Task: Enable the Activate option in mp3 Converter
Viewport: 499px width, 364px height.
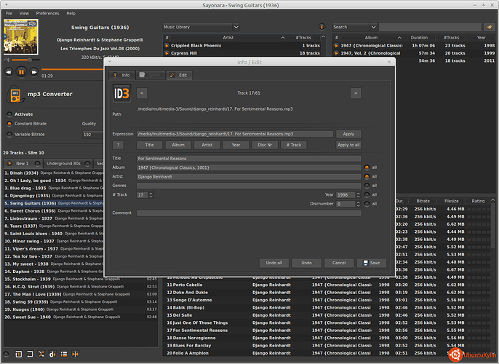Action: tap(9, 114)
